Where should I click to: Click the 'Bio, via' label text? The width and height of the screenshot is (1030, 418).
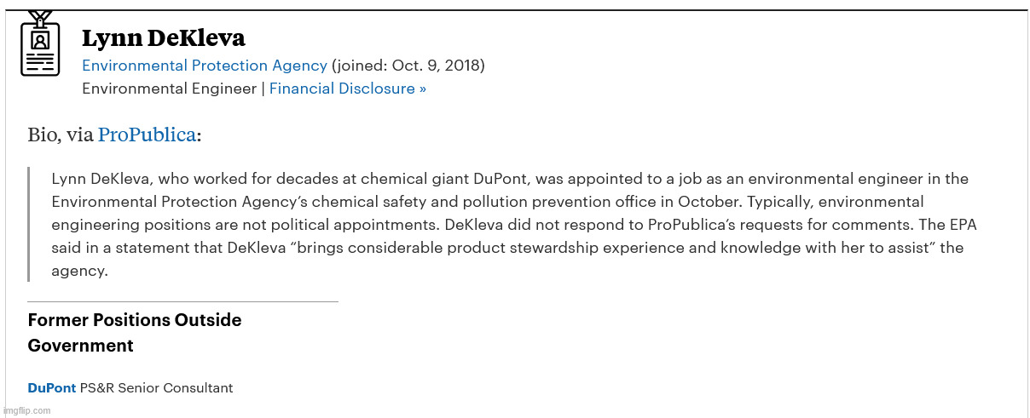pos(61,135)
